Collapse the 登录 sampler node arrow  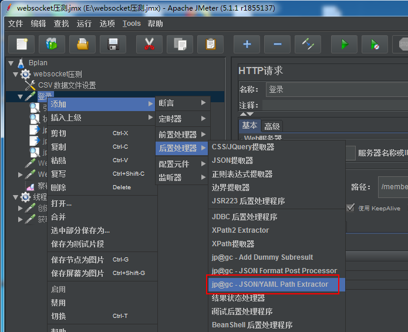21,97
